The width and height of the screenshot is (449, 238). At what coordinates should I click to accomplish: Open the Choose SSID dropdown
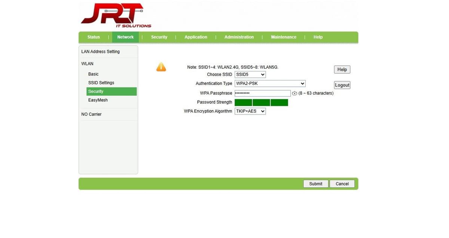pyautogui.click(x=250, y=74)
